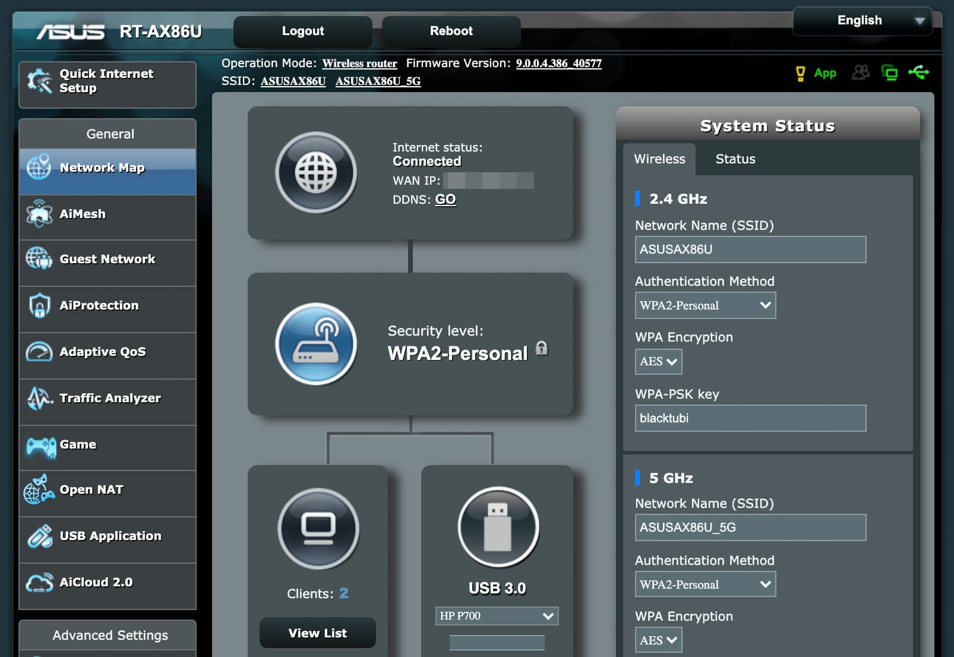Open Guest Network settings
954x657 pixels.
(107, 259)
